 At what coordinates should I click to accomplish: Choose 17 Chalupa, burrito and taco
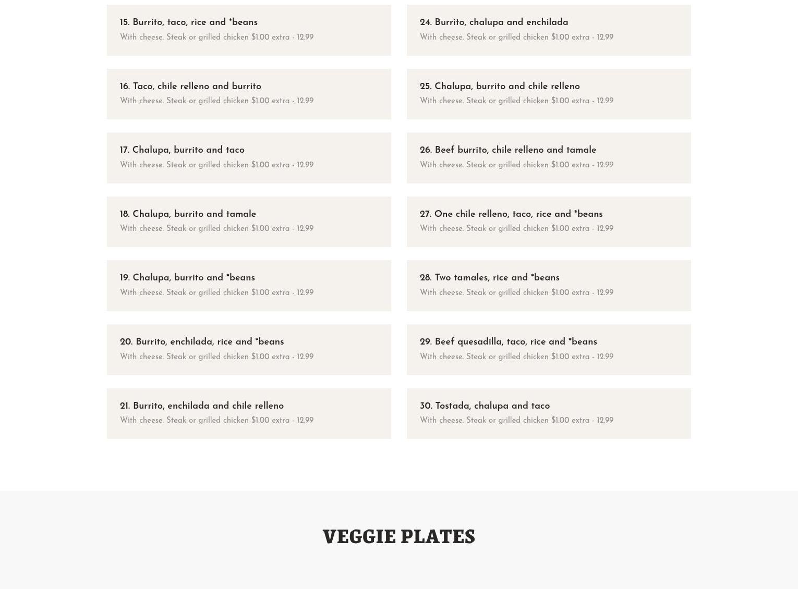point(249,158)
